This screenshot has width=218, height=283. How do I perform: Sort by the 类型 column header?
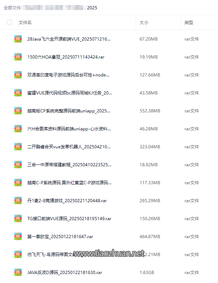click(189, 23)
